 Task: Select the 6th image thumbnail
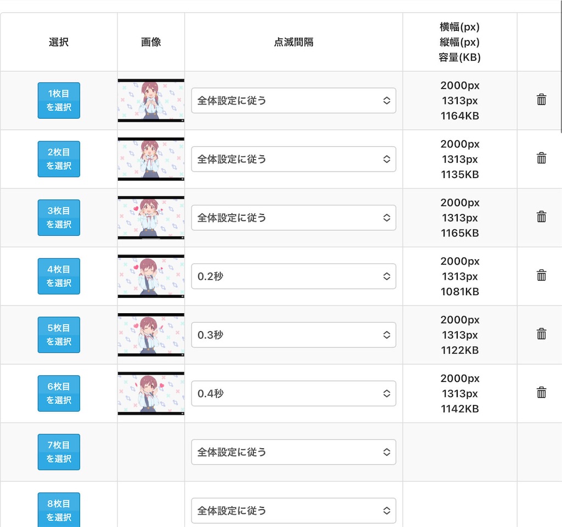(151, 393)
